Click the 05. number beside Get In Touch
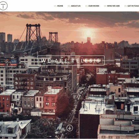Viewport: 139px width, 139px height. (x=126, y=6)
